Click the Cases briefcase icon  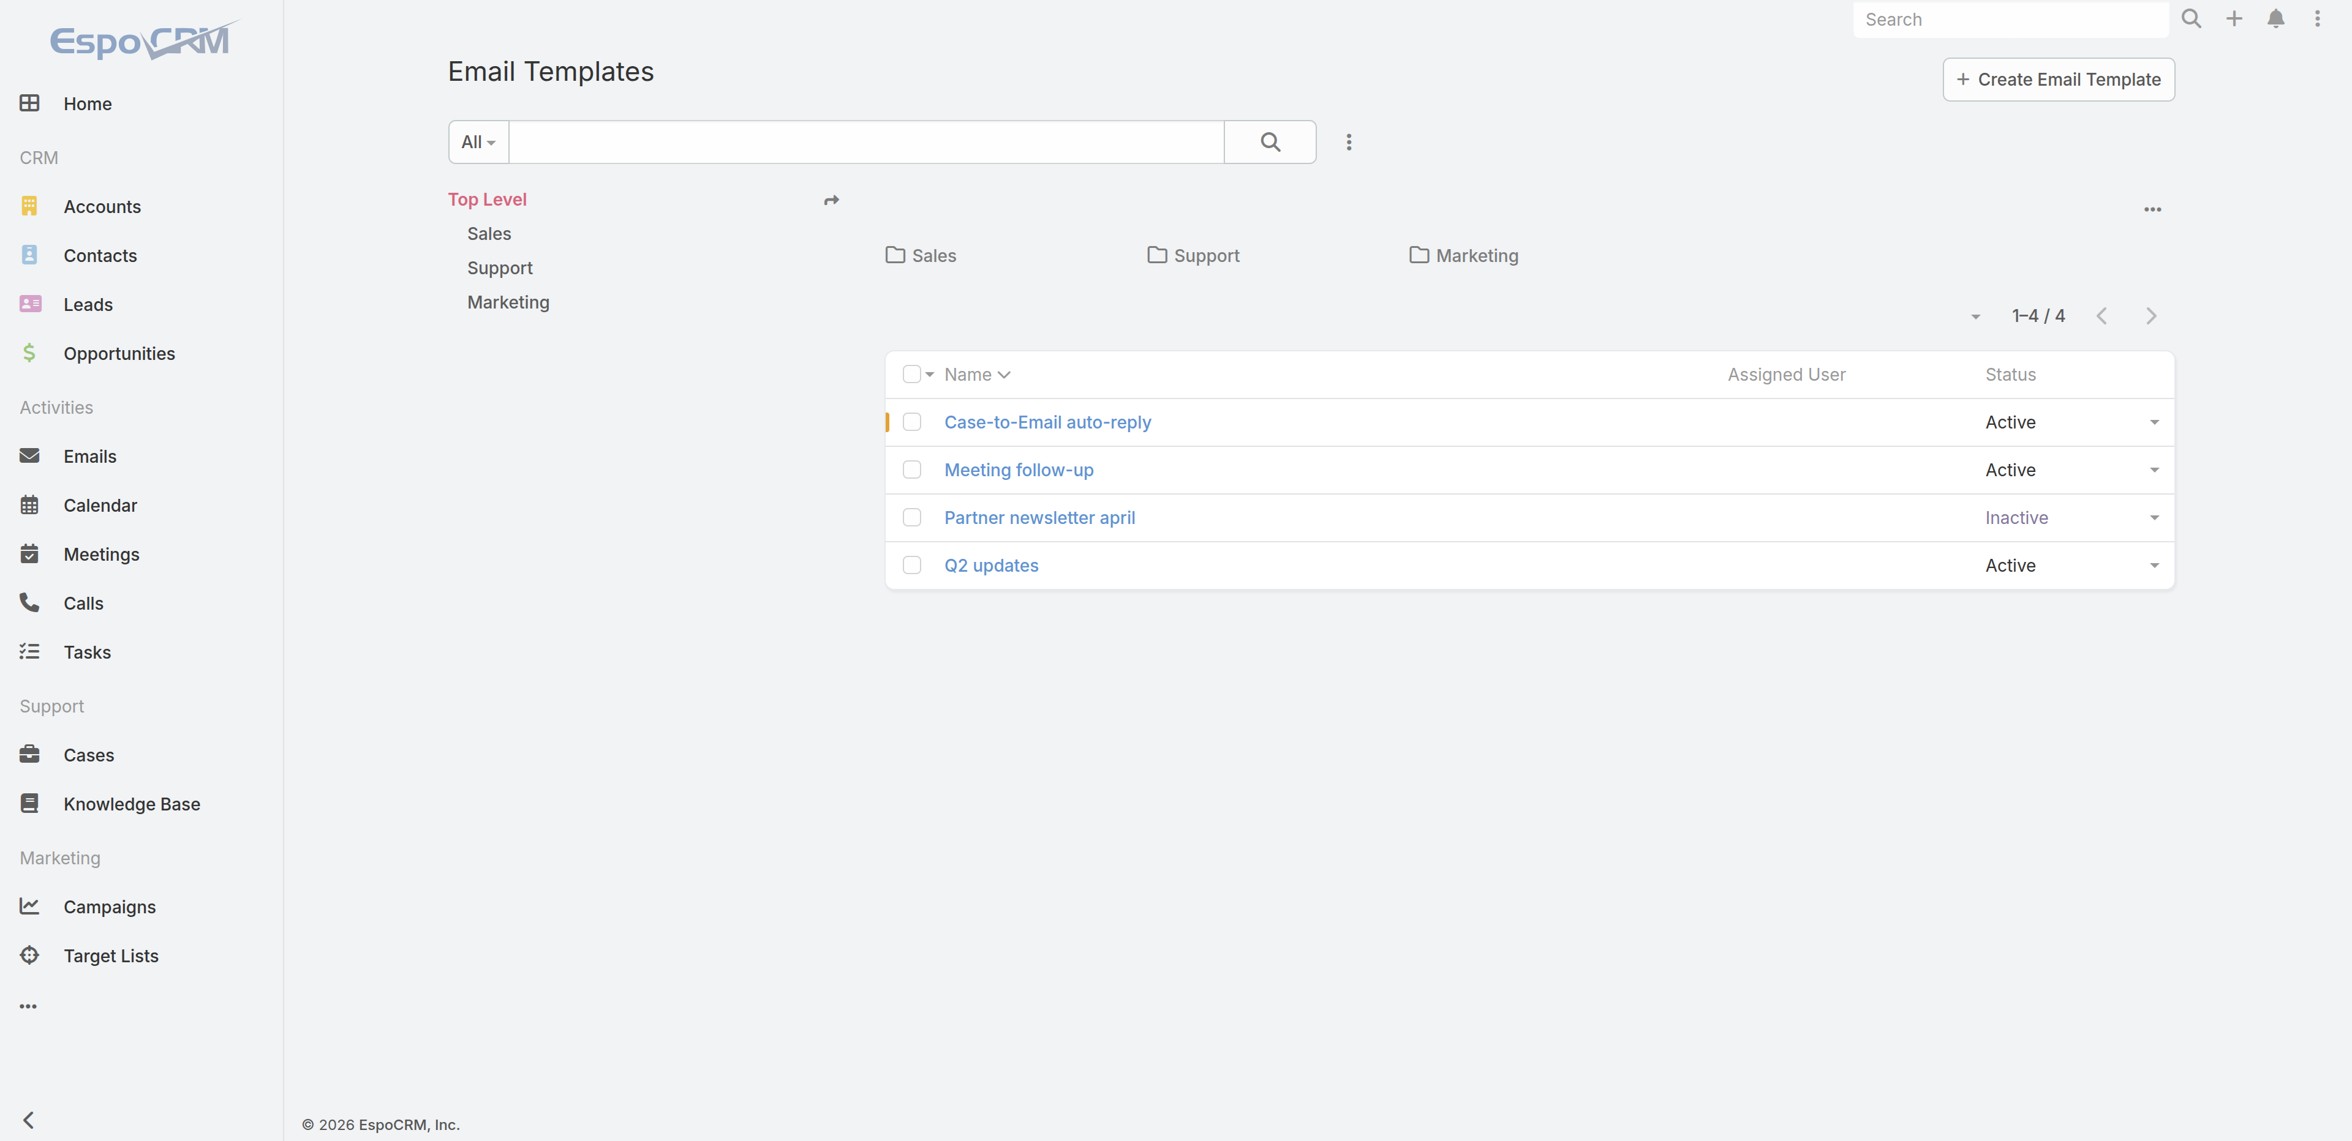pyautogui.click(x=29, y=754)
